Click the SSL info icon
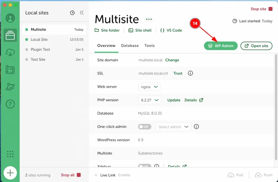 tap(190, 73)
